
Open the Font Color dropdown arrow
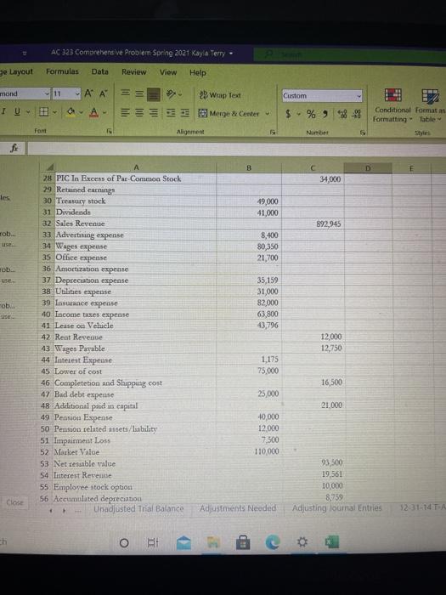(104, 113)
